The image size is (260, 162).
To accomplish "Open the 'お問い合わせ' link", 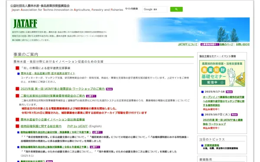I will click(x=243, y=44).
